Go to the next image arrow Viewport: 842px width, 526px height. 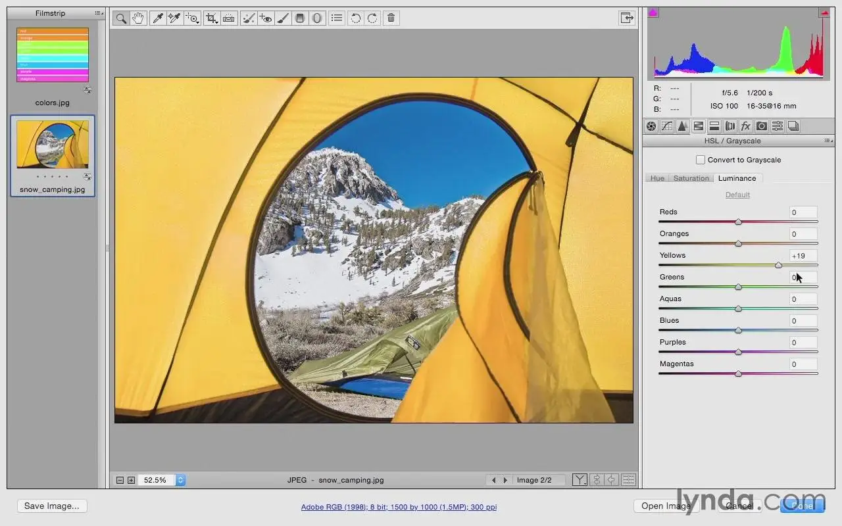[505, 480]
